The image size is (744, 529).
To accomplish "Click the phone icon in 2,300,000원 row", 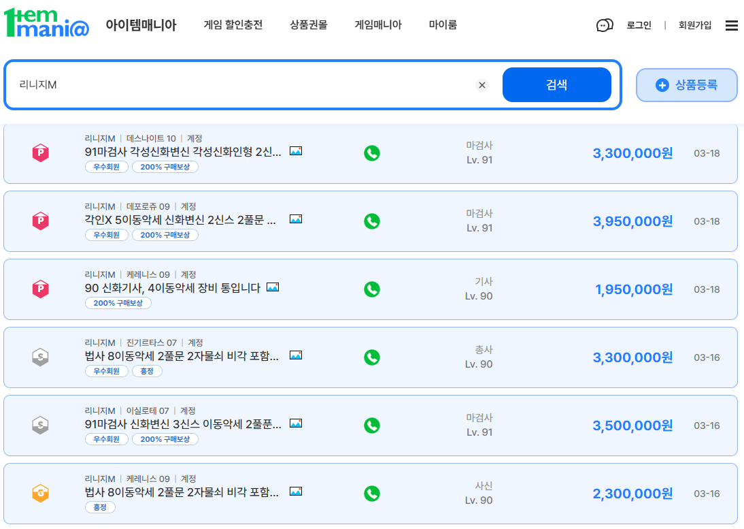I will (x=372, y=494).
